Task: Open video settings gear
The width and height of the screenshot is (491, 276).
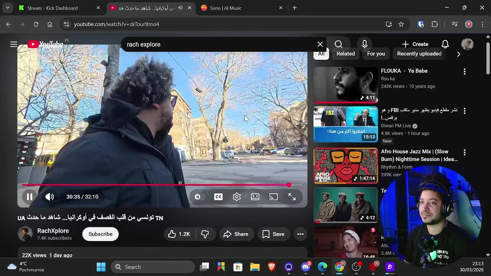Action: tap(237, 197)
